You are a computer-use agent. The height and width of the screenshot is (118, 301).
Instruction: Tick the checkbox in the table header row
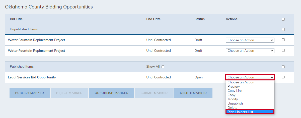[283, 19]
